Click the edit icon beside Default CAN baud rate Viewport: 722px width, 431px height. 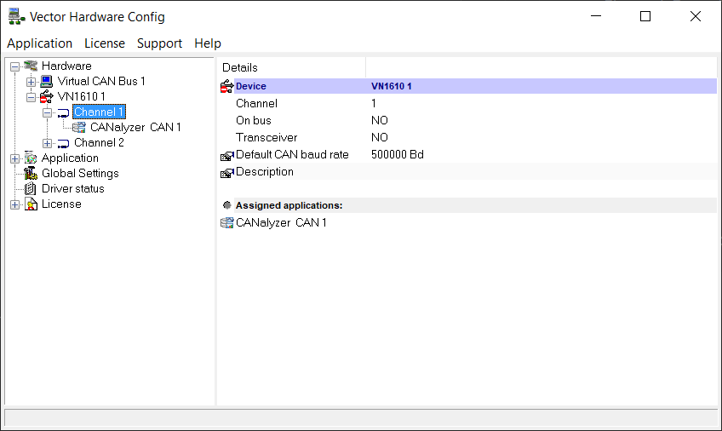pos(227,156)
